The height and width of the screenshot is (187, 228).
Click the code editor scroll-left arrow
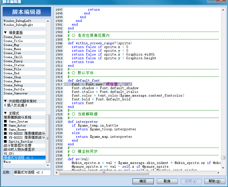click(56, 173)
